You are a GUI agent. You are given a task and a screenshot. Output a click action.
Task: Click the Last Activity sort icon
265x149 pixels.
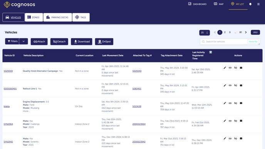[211, 52]
